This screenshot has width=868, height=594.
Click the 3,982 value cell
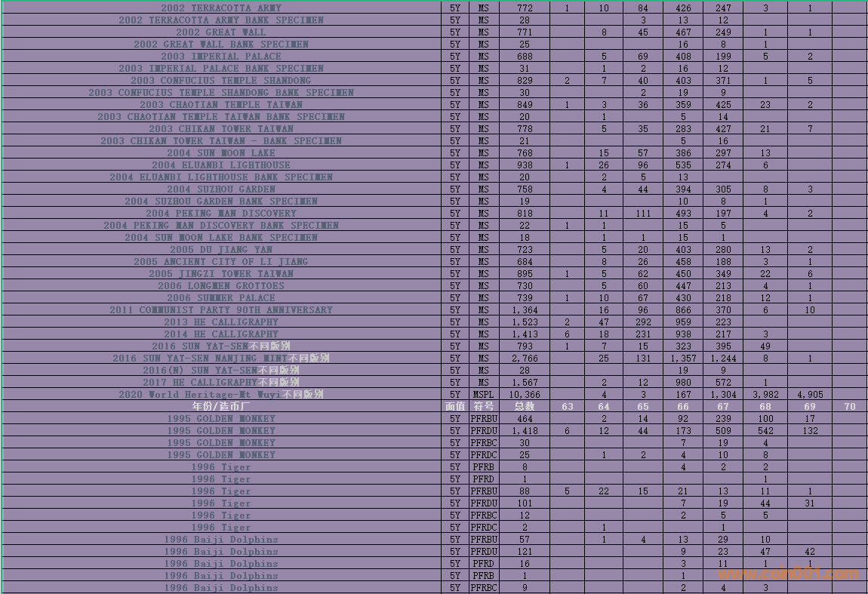(765, 394)
